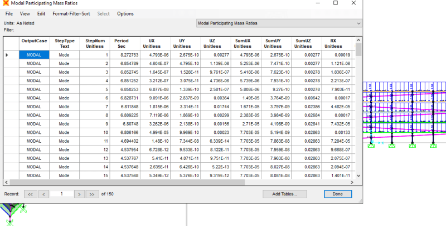
Task: Expand the Modal Participating Mass Ratios table dropdown
Action: (358, 23)
